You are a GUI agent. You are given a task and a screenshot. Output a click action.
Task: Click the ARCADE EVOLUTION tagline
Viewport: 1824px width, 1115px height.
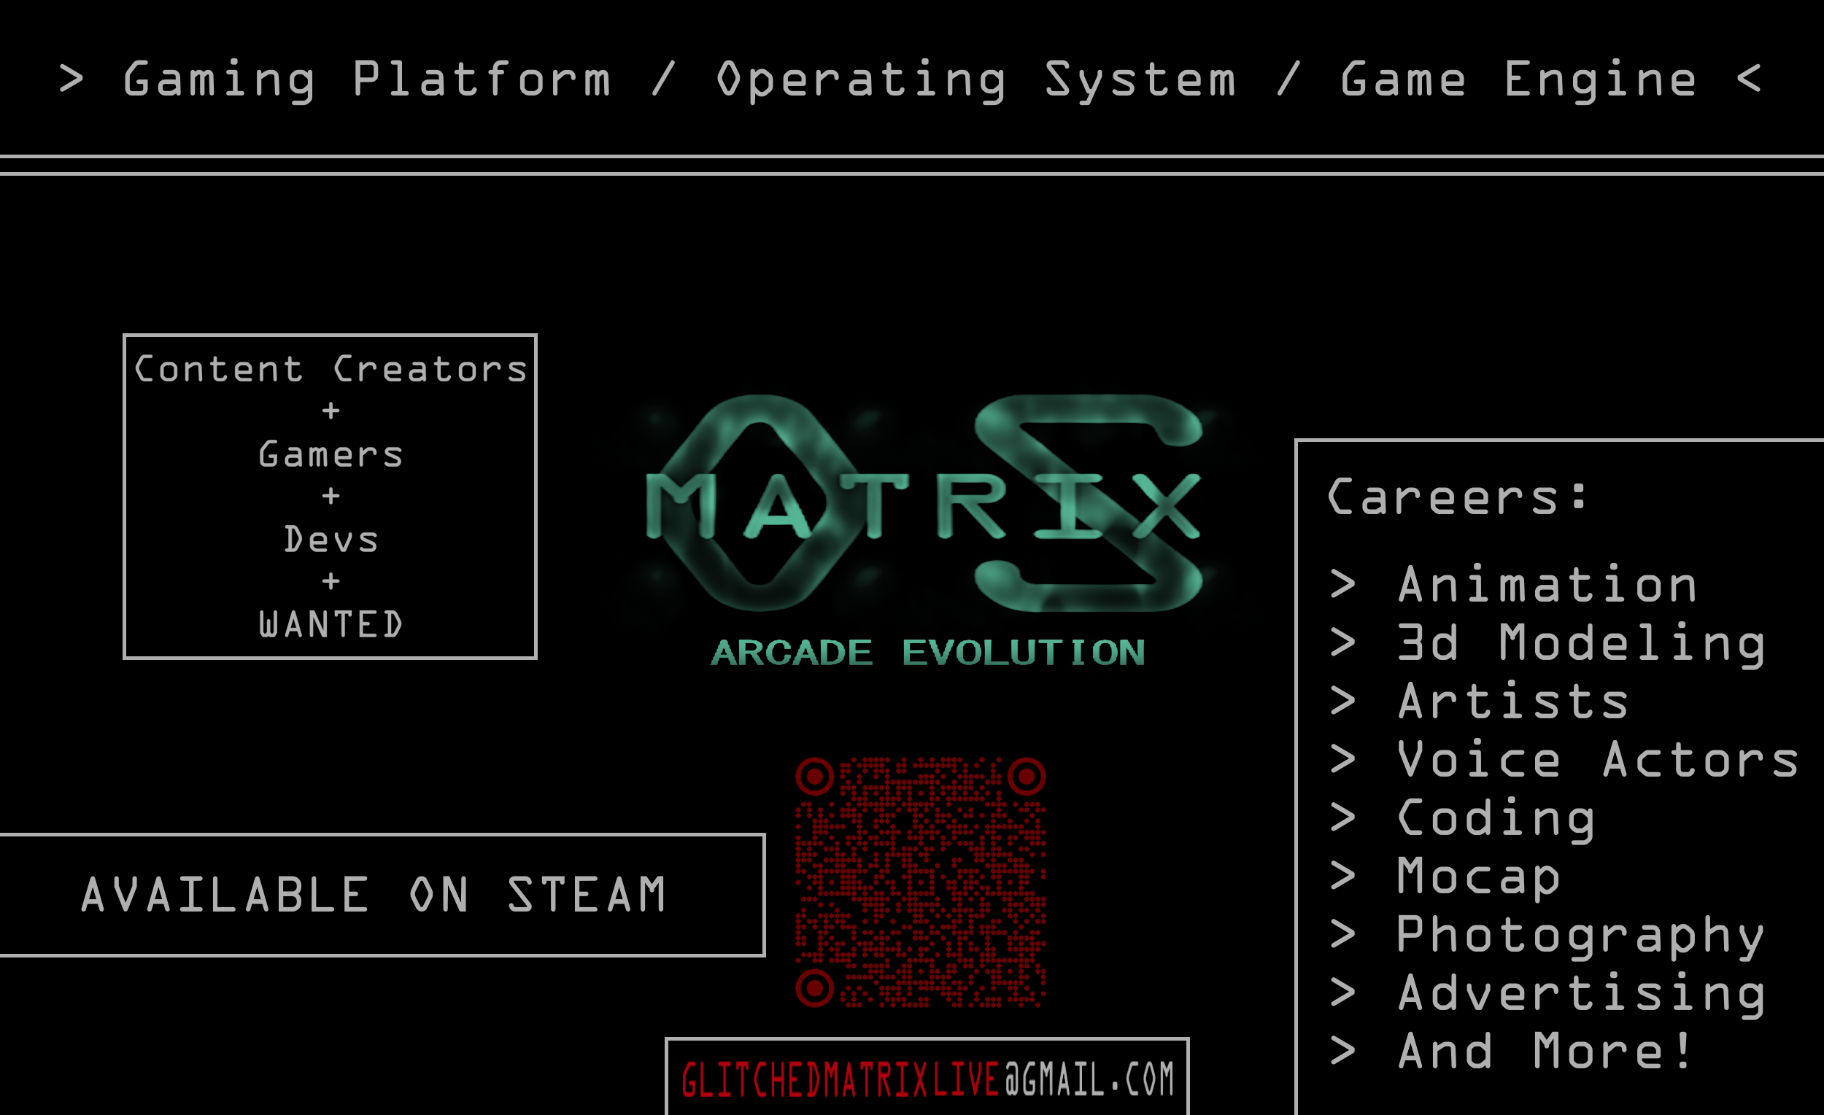point(927,653)
